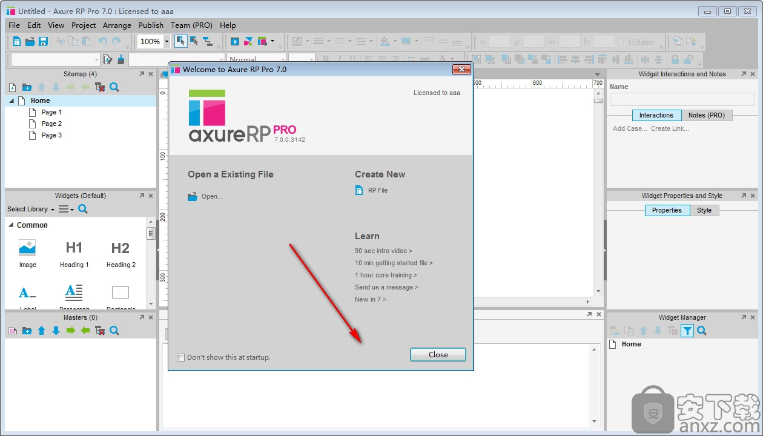Image resolution: width=763 pixels, height=436 pixels.
Task: Open the 1 hour core training link
Action: (386, 275)
